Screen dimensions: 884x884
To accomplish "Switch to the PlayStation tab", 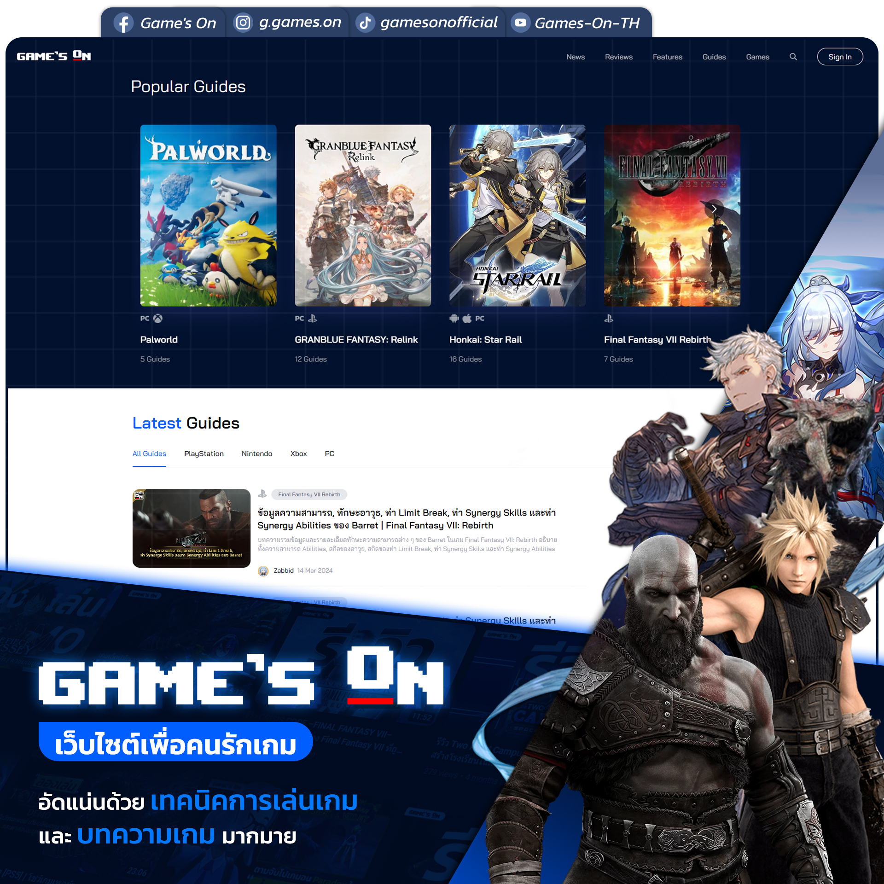I will pyautogui.click(x=204, y=454).
